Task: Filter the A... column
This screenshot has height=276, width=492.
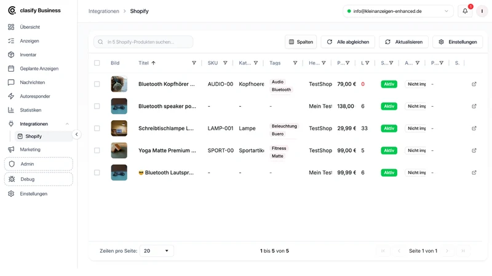Action: tap(418, 63)
